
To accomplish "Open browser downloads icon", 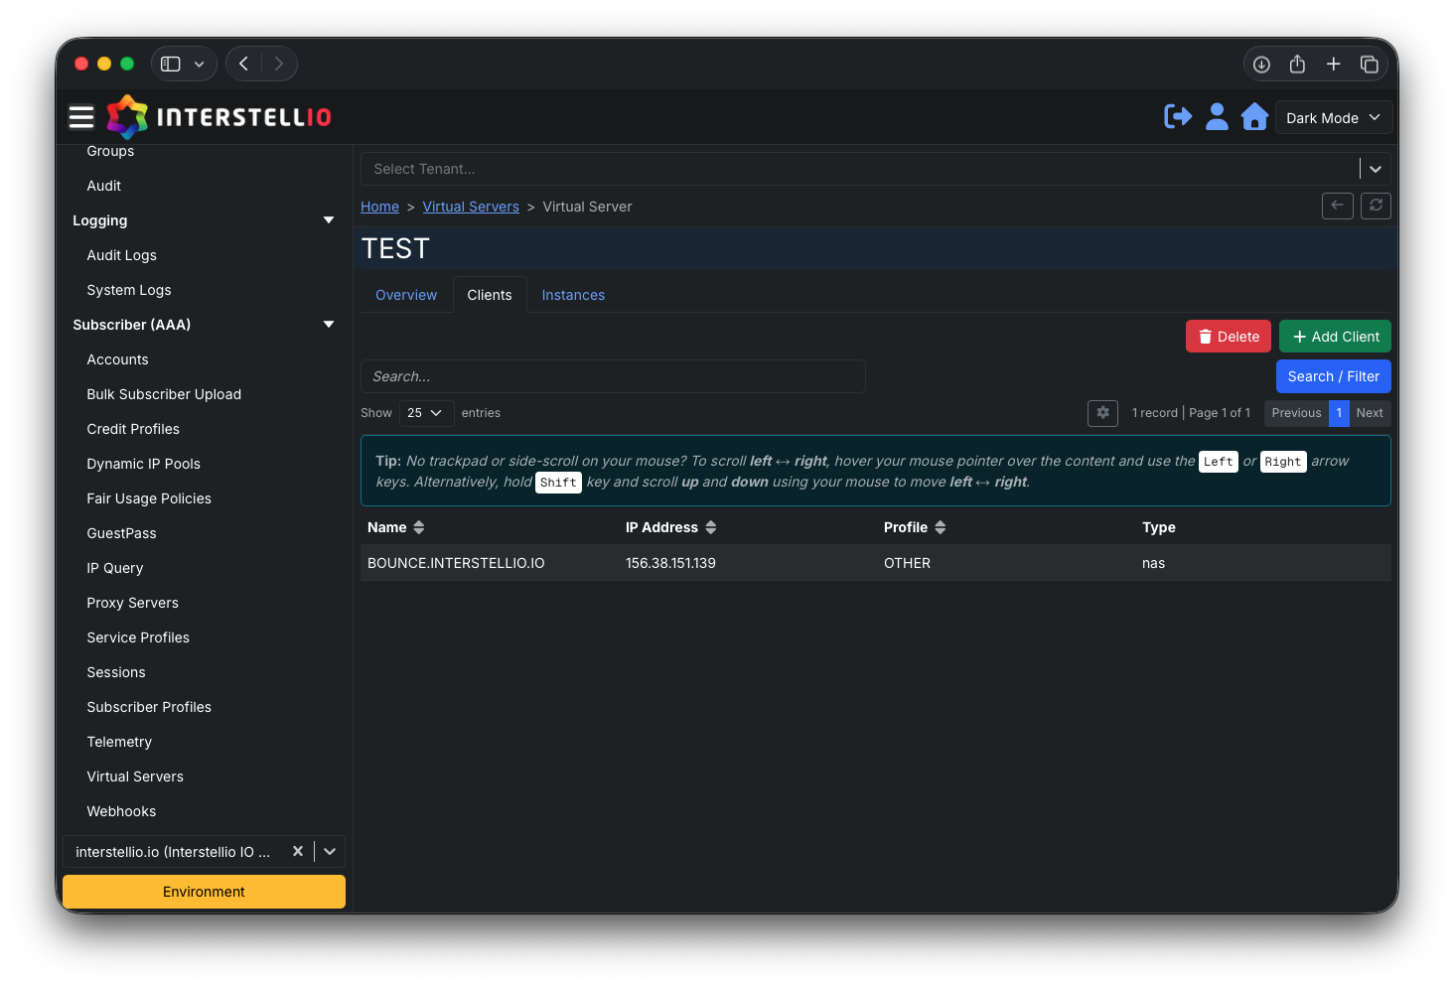I will 1261,65.
